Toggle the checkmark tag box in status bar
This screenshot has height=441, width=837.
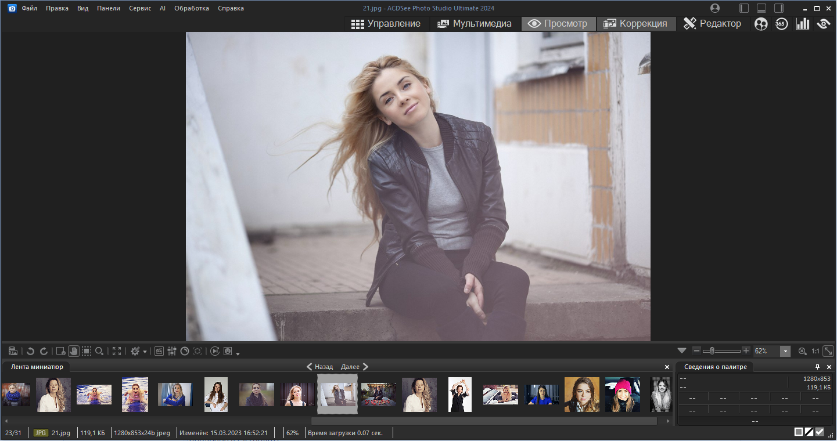click(x=820, y=432)
